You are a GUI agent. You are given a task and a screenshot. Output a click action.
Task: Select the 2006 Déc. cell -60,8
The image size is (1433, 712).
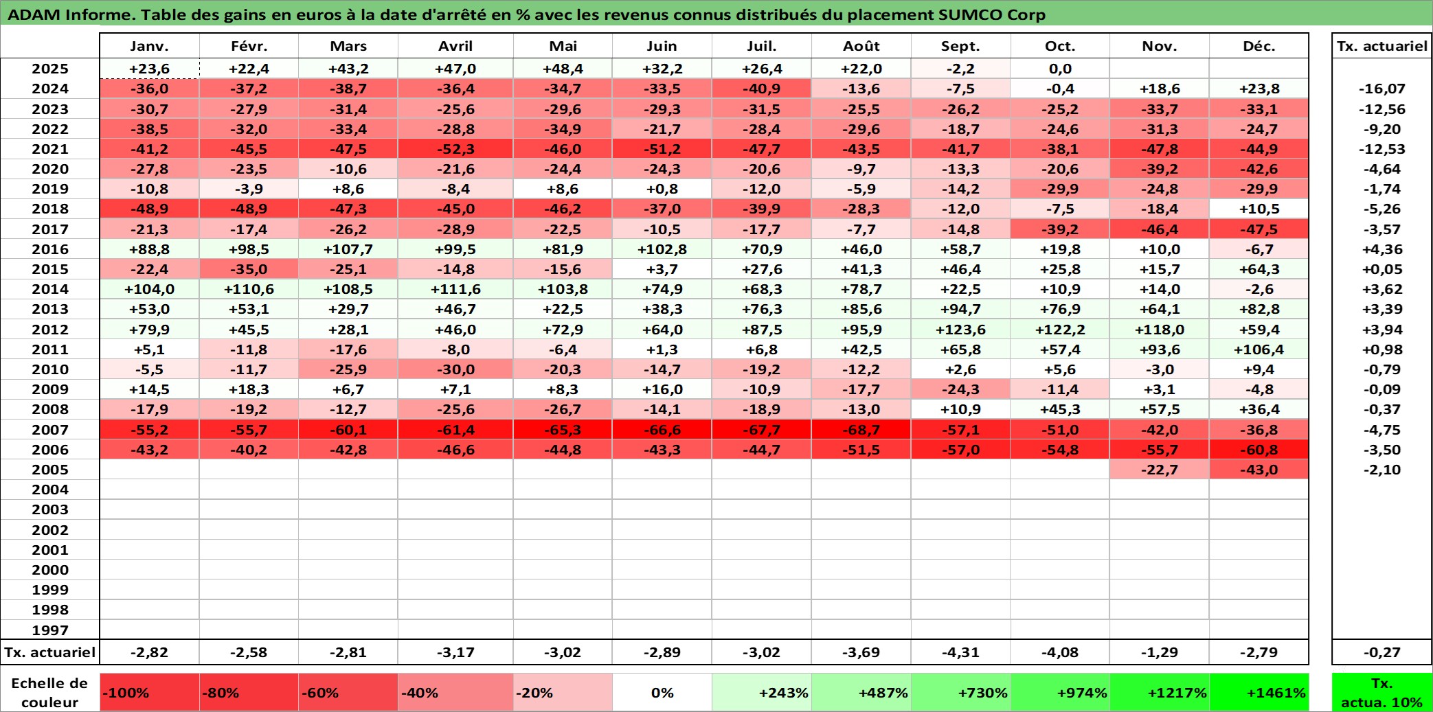[1259, 450]
